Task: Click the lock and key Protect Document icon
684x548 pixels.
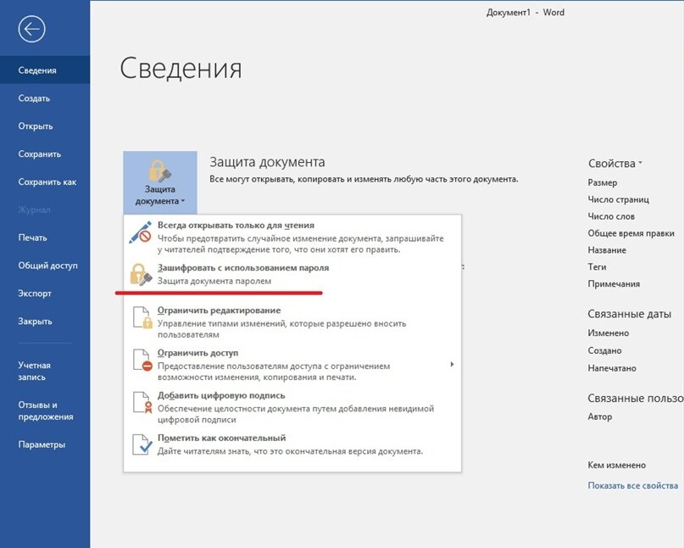Action: pyautogui.click(x=159, y=171)
